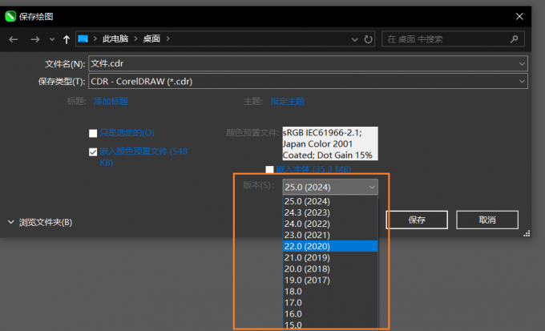Click the search magnifier icon
The width and height of the screenshot is (545, 331).
point(514,39)
